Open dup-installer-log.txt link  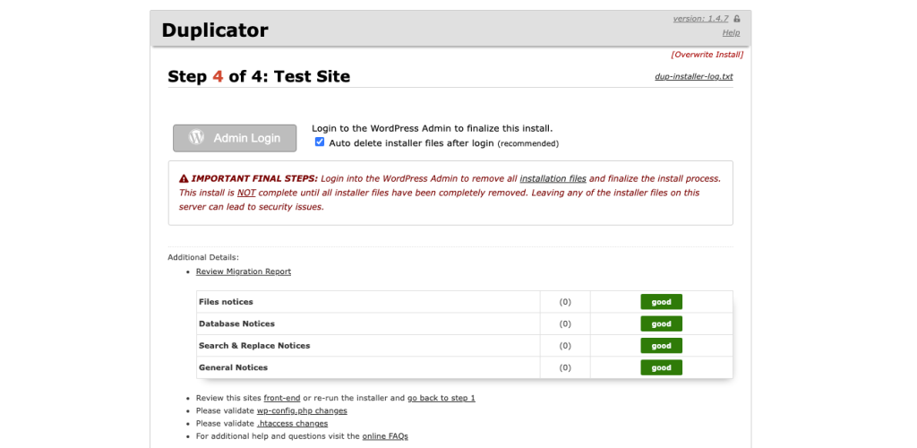coord(694,77)
